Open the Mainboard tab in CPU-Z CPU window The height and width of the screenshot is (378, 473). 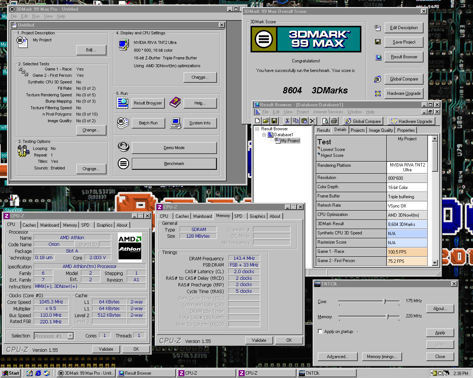50,225
